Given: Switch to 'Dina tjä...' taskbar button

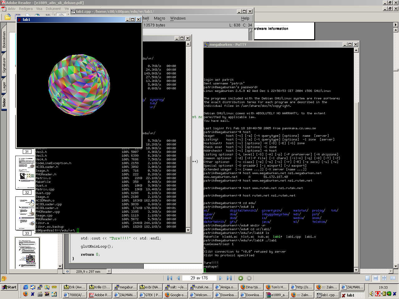Looking at the screenshot, I should coord(251,287).
